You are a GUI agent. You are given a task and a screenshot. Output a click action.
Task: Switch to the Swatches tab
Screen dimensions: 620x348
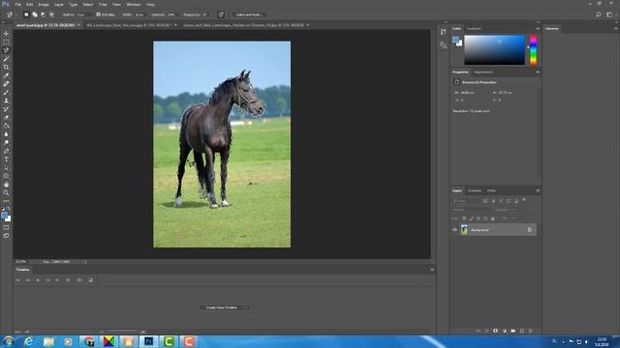tap(474, 28)
